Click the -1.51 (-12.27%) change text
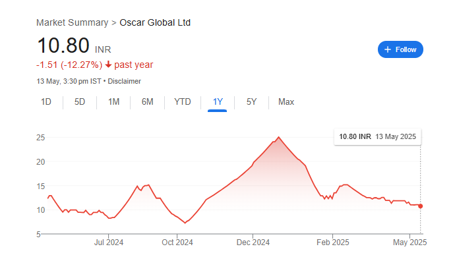 click(69, 65)
